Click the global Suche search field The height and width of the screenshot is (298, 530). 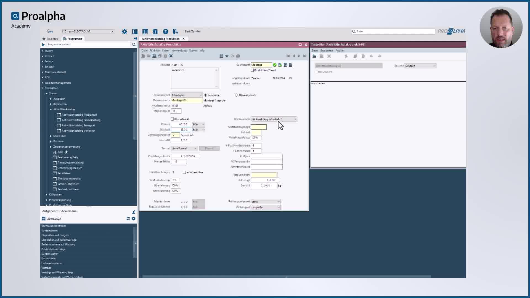(x=393, y=31)
